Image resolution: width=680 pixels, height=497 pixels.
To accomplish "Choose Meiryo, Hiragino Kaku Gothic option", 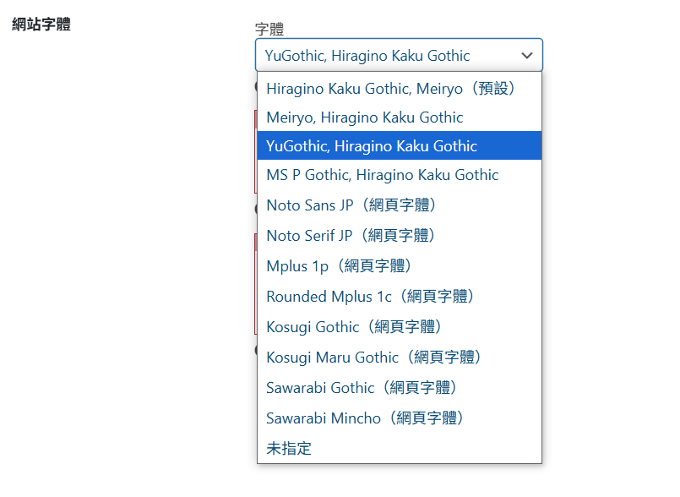I will pyautogui.click(x=400, y=117).
